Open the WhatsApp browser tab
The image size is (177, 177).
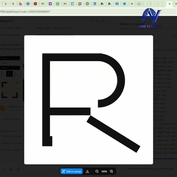click(80, 4)
